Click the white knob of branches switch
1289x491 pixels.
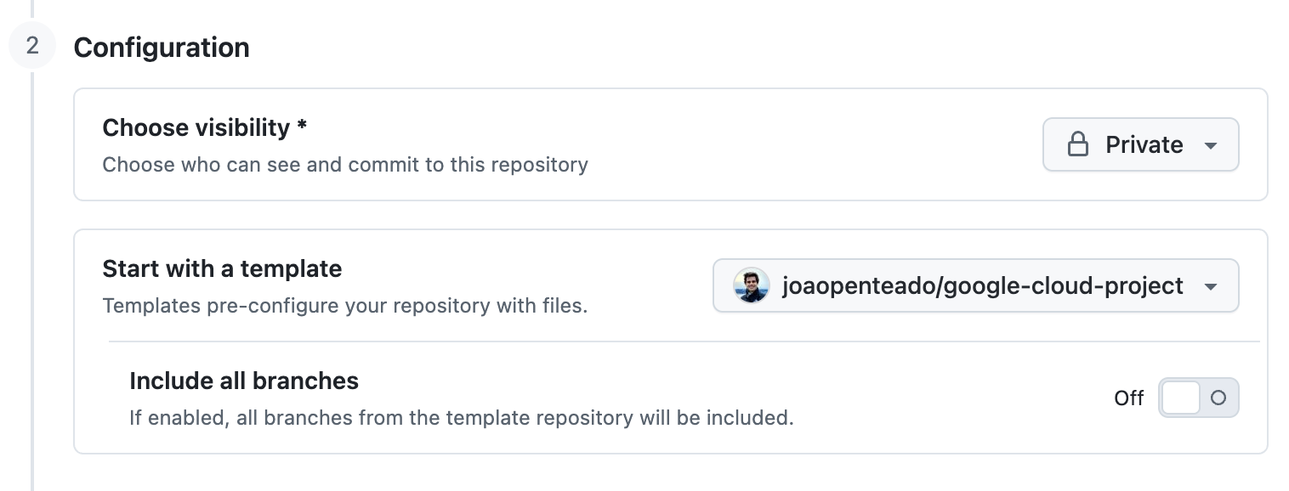[1180, 398]
